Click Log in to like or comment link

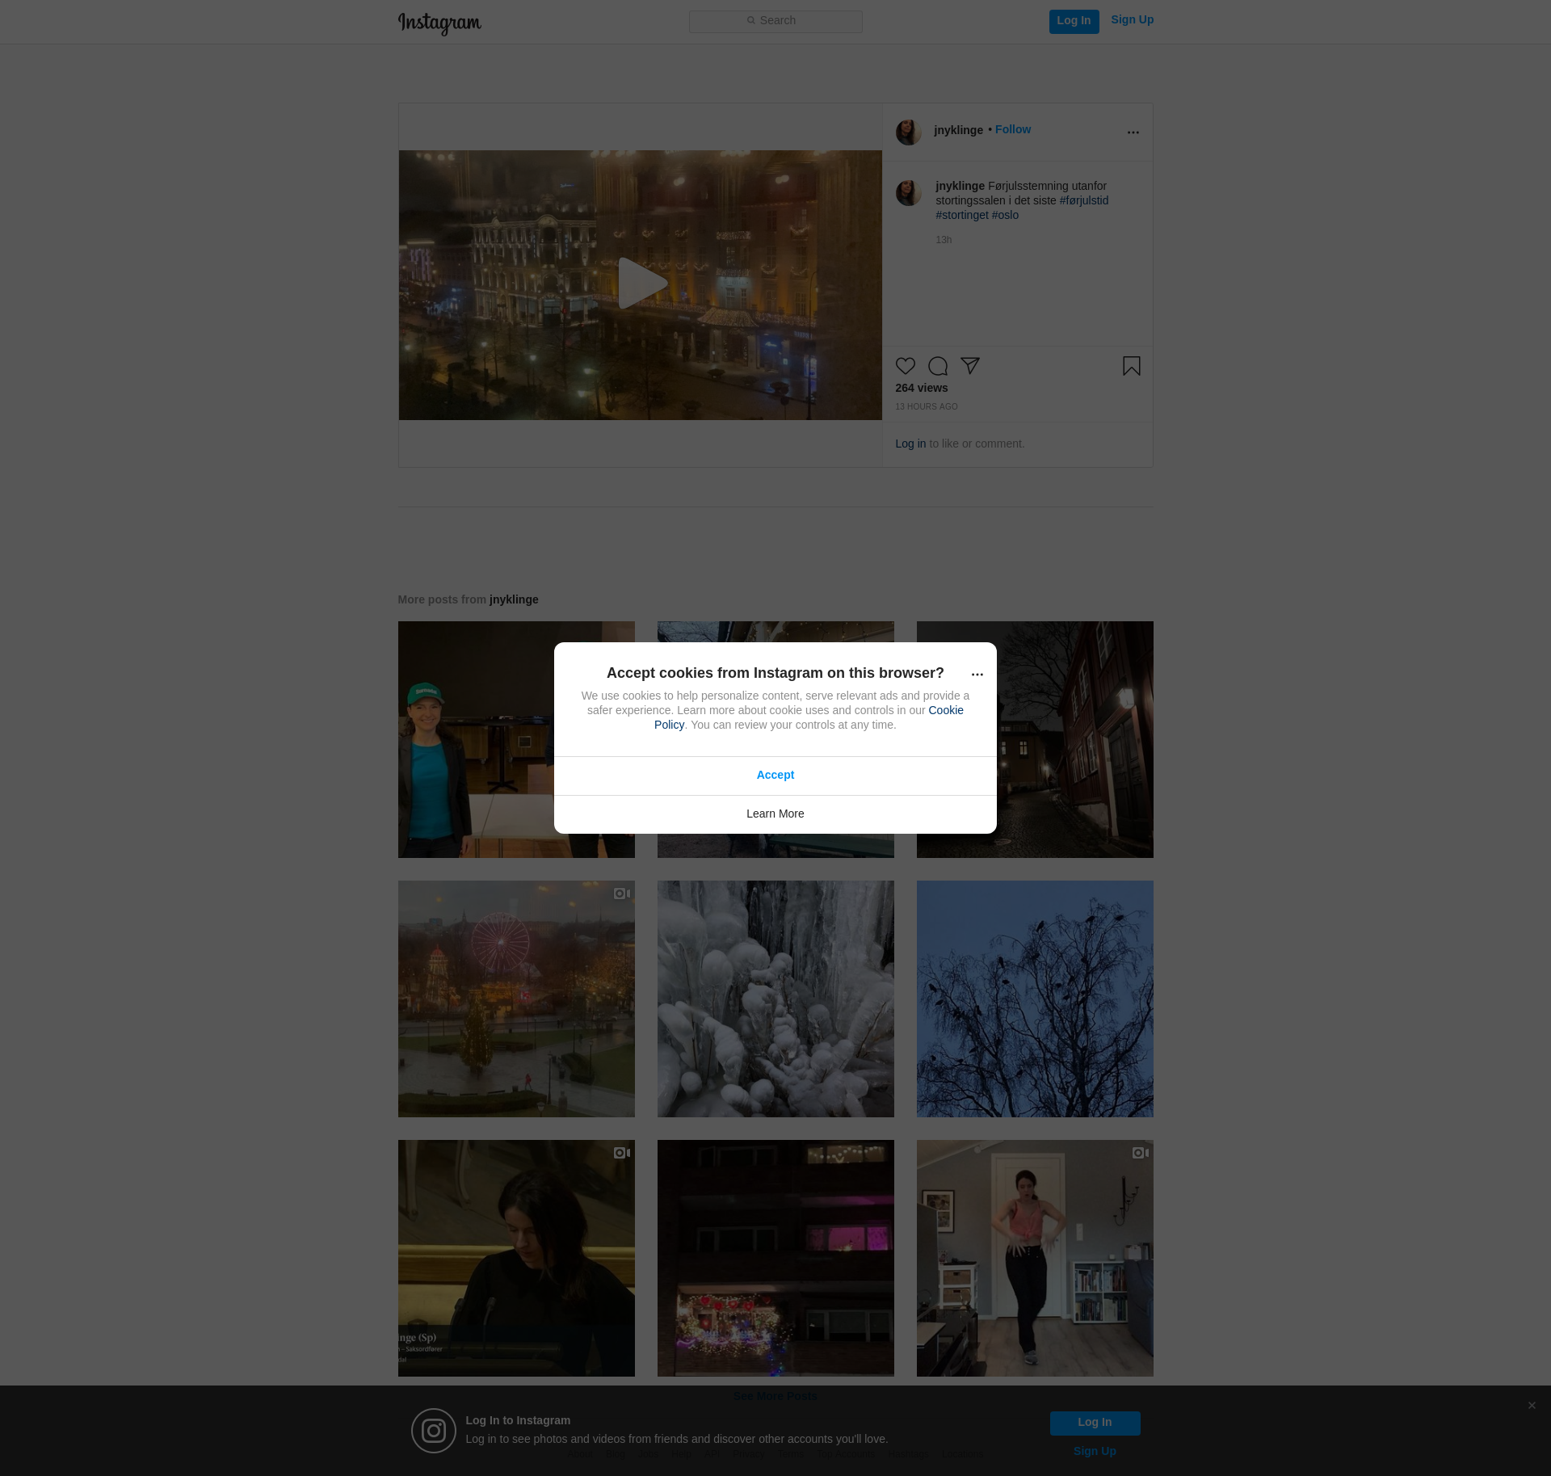coord(910,444)
